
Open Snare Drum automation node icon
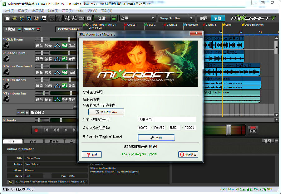57,59
